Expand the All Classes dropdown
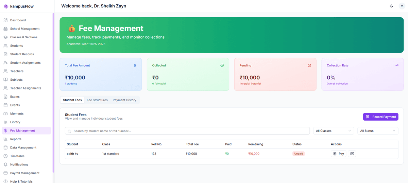Screen dimensions: 408x183 [x=334, y=131]
